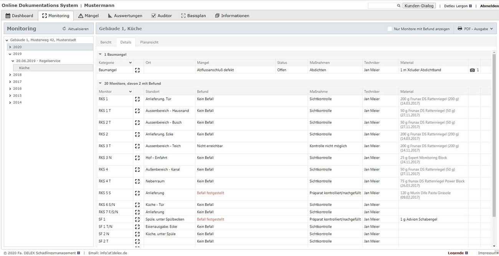This screenshot has width=499, height=256.
Task: Collapse the 20 Monitore section
Action: point(100,83)
